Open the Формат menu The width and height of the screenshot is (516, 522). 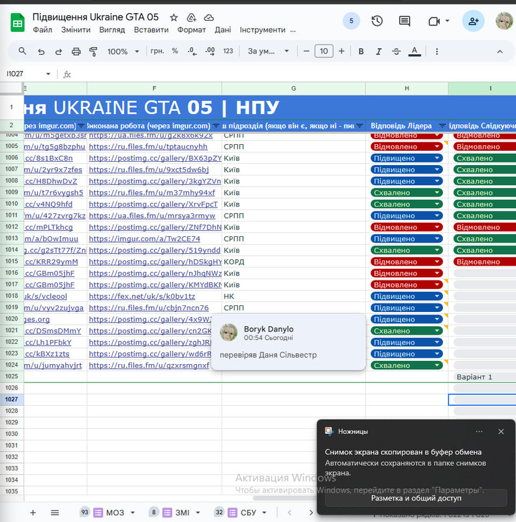click(191, 30)
